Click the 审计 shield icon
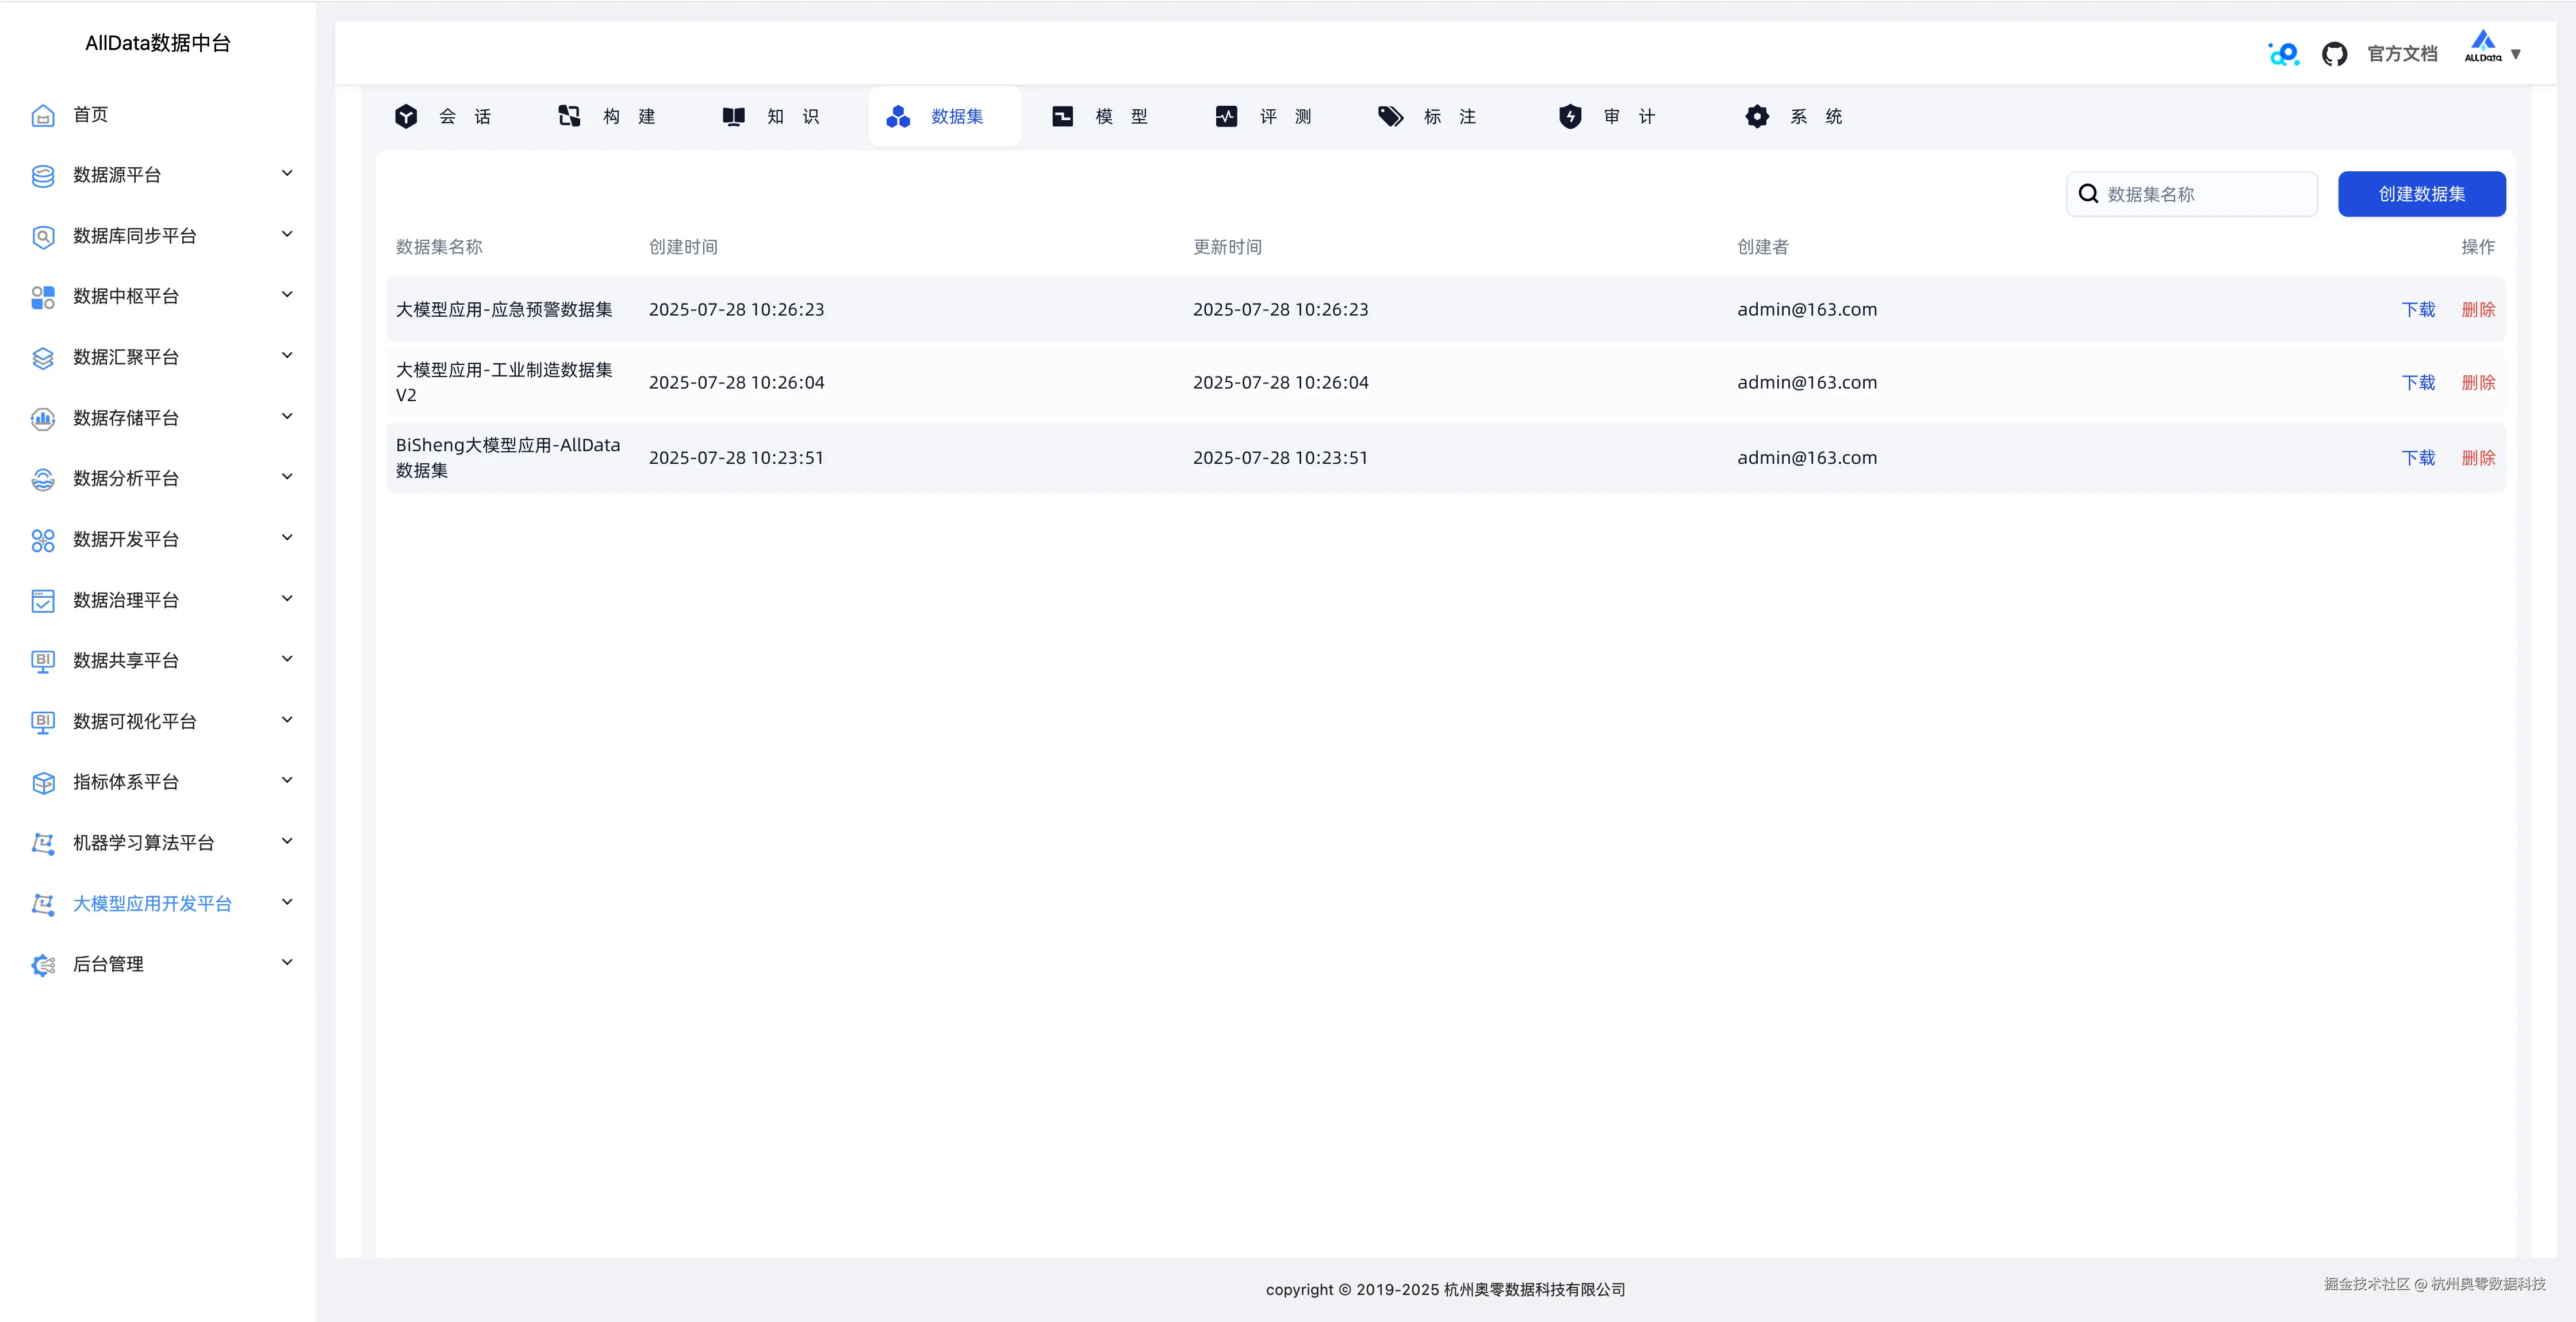The height and width of the screenshot is (1322, 2576). 1570,117
